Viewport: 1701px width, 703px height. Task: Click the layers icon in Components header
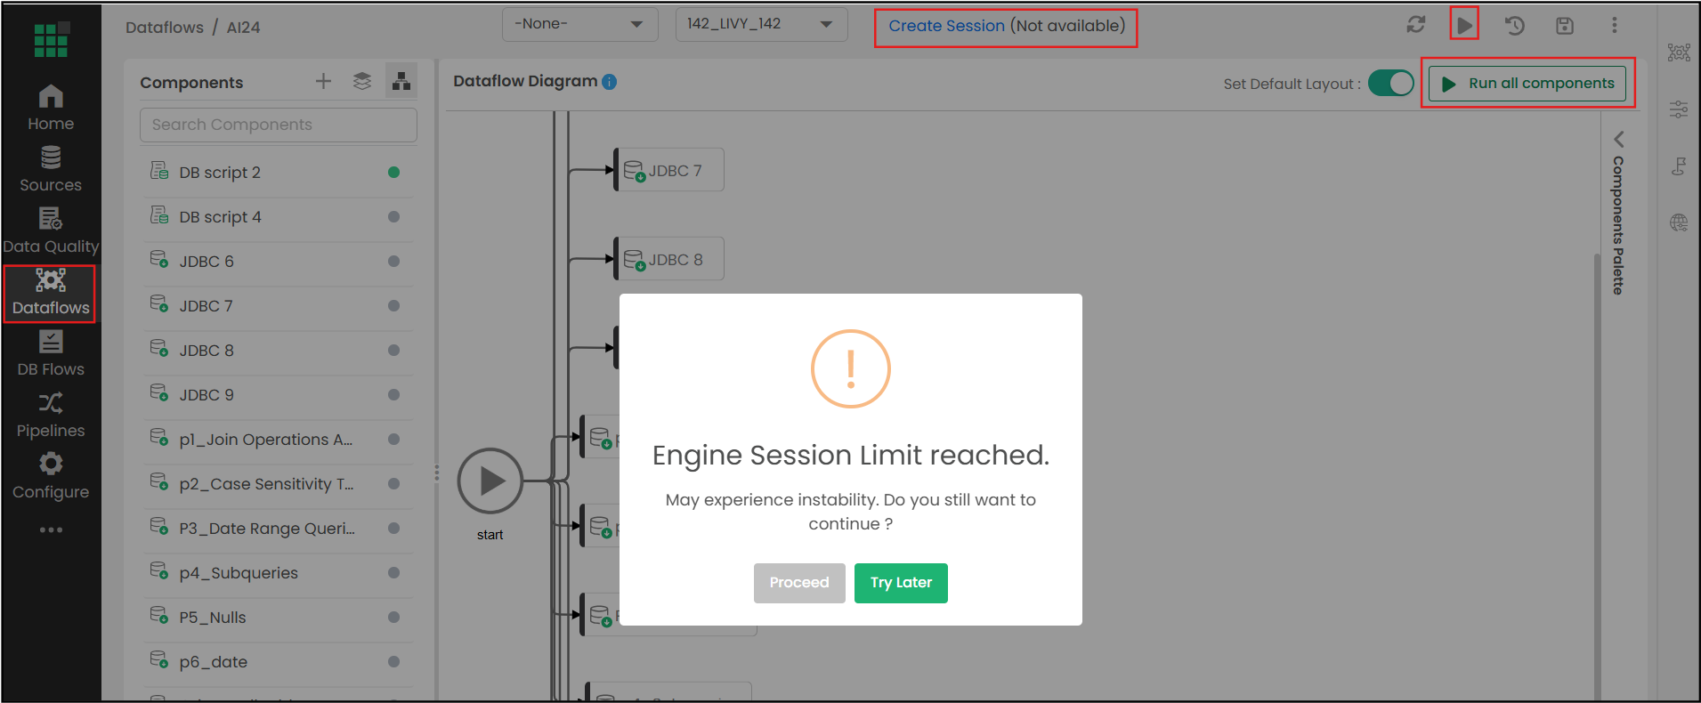tap(361, 82)
